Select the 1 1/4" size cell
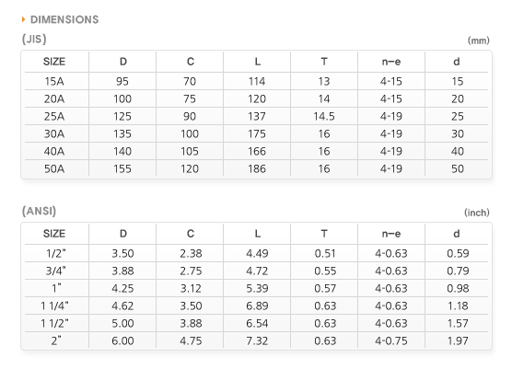This screenshot has height=369, width=512. point(54,306)
